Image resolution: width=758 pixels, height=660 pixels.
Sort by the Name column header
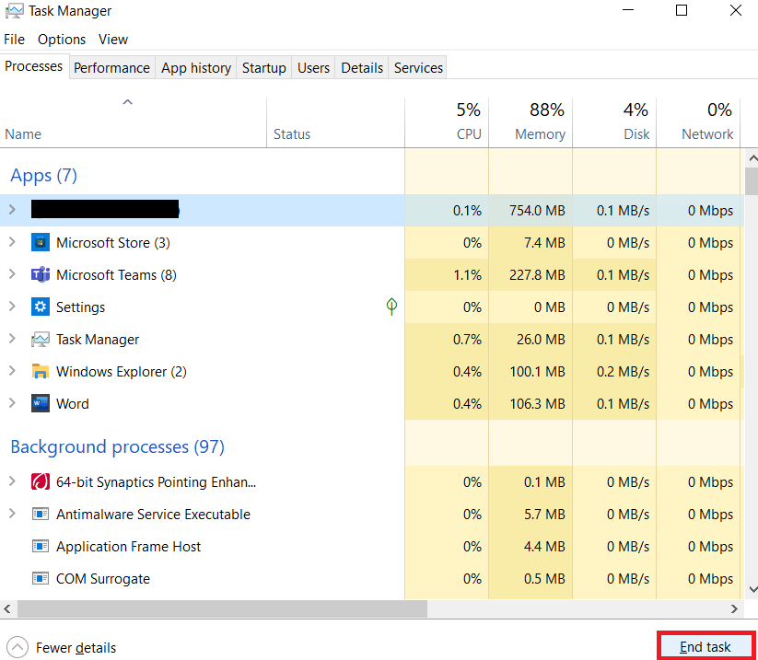133,122
